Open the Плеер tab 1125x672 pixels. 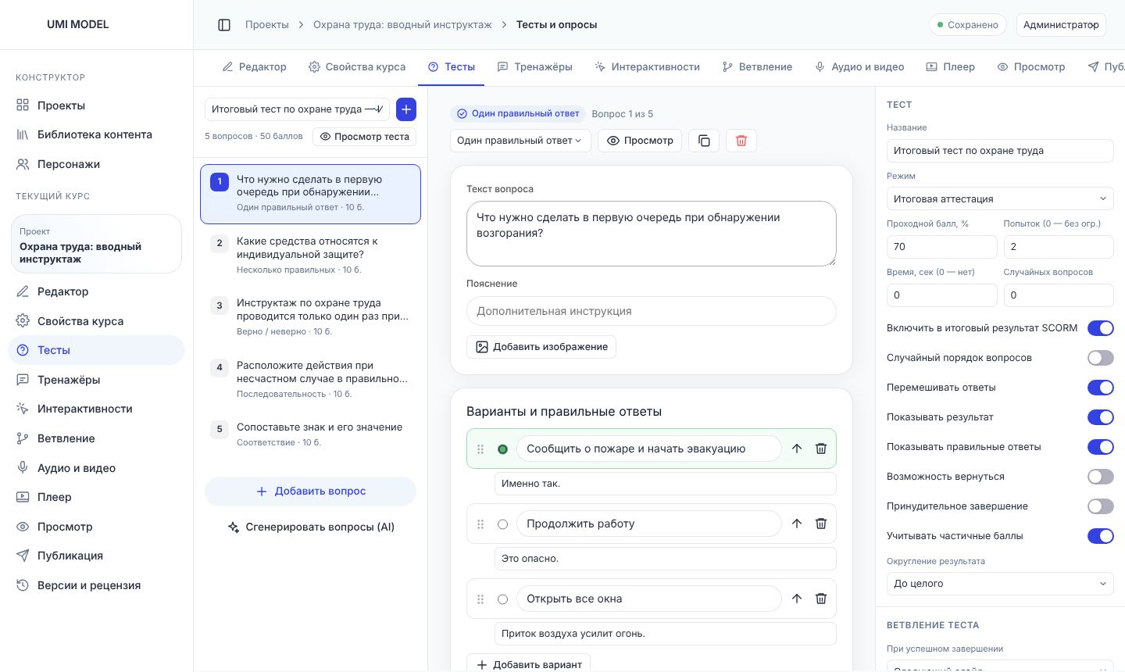click(x=950, y=67)
